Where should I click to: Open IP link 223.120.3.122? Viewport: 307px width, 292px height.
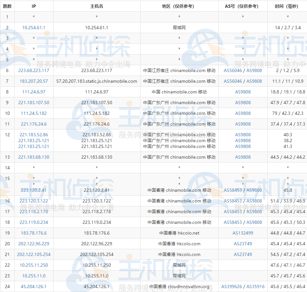[x=34, y=201]
